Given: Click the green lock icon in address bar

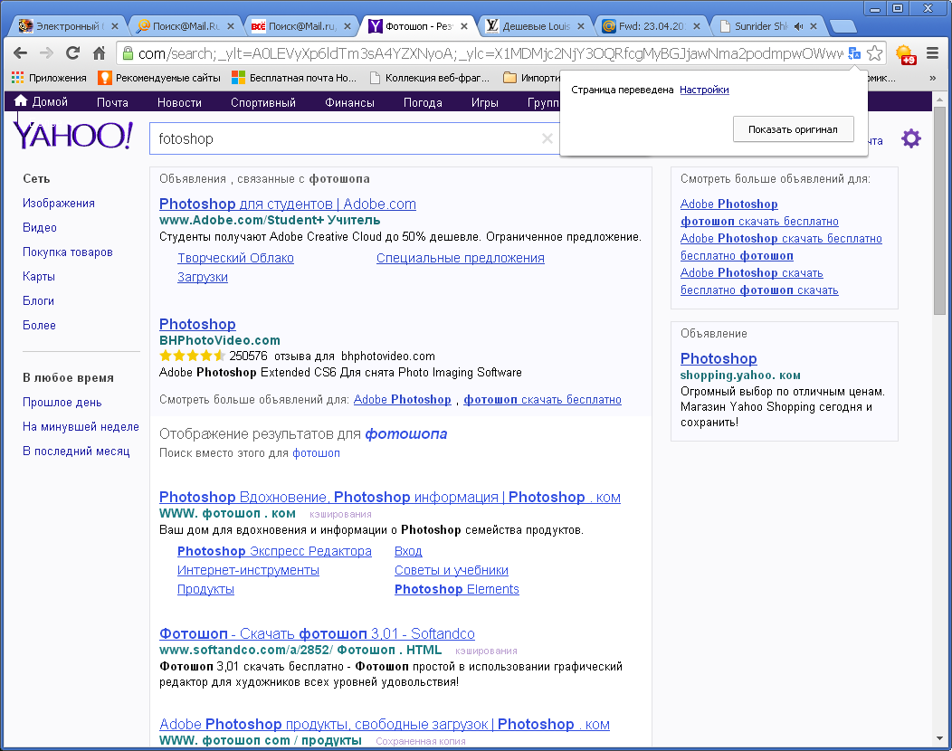Looking at the screenshot, I should pos(128,53).
